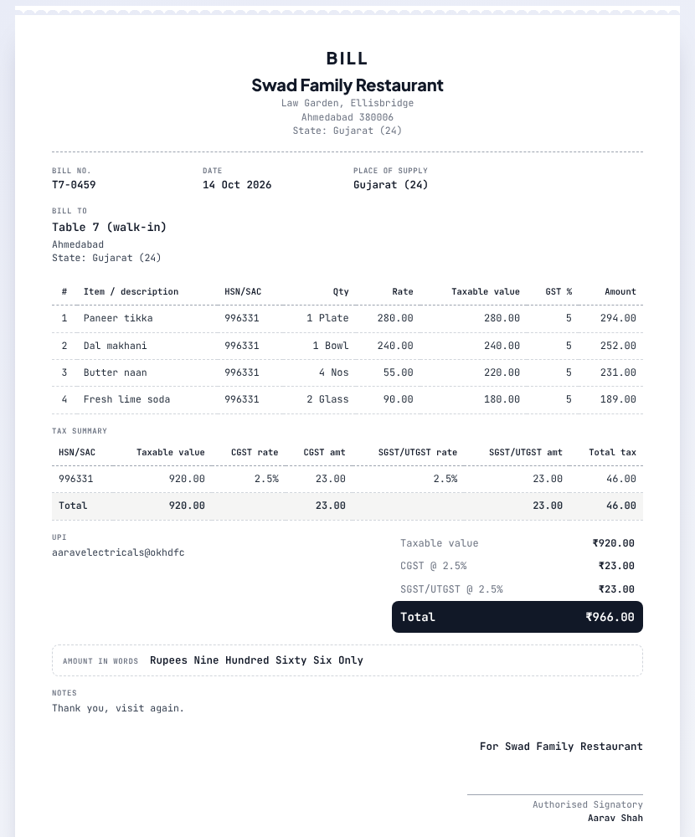Screen dimensions: 695x837
Task: Select the Total tax column header
Action: click(x=612, y=452)
